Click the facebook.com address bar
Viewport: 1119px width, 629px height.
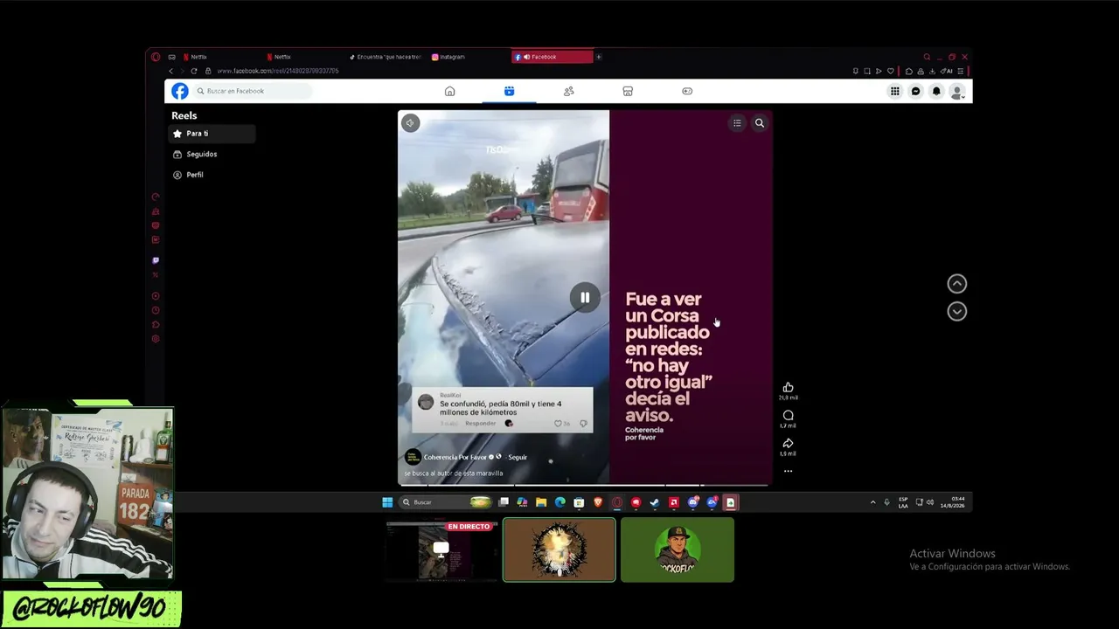pos(278,71)
